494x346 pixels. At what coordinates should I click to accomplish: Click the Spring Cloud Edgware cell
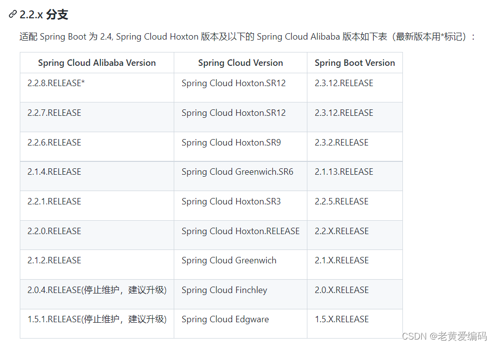coord(241,324)
